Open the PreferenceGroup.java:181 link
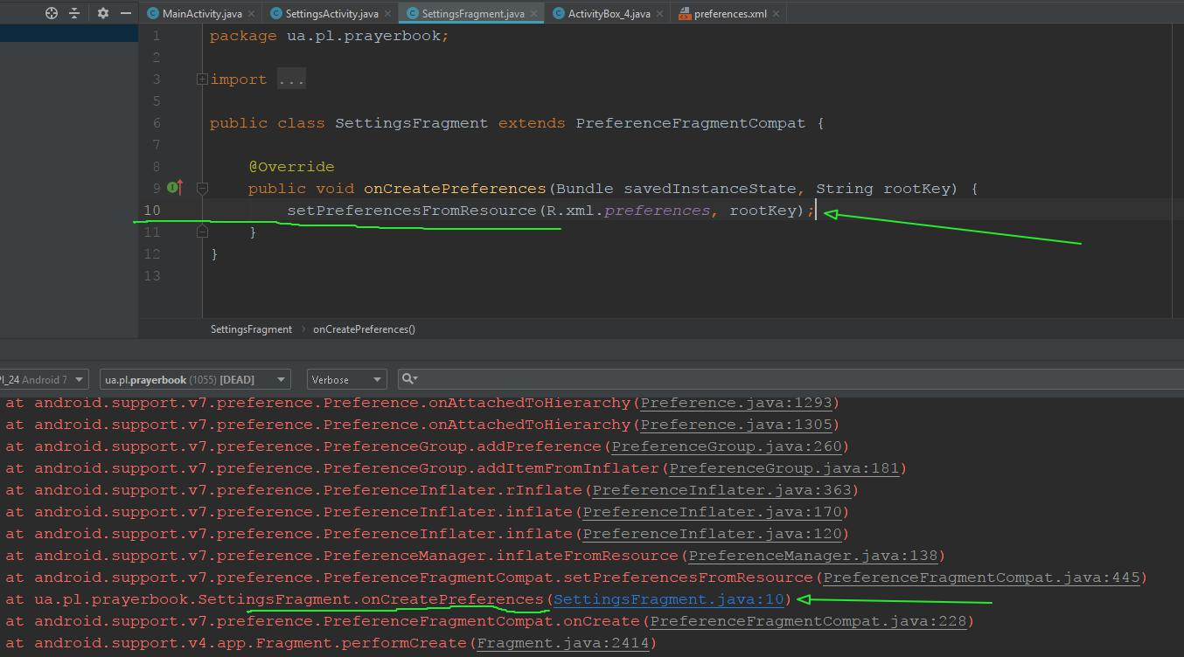This screenshot has width=1184, height=657. (784, 468)
